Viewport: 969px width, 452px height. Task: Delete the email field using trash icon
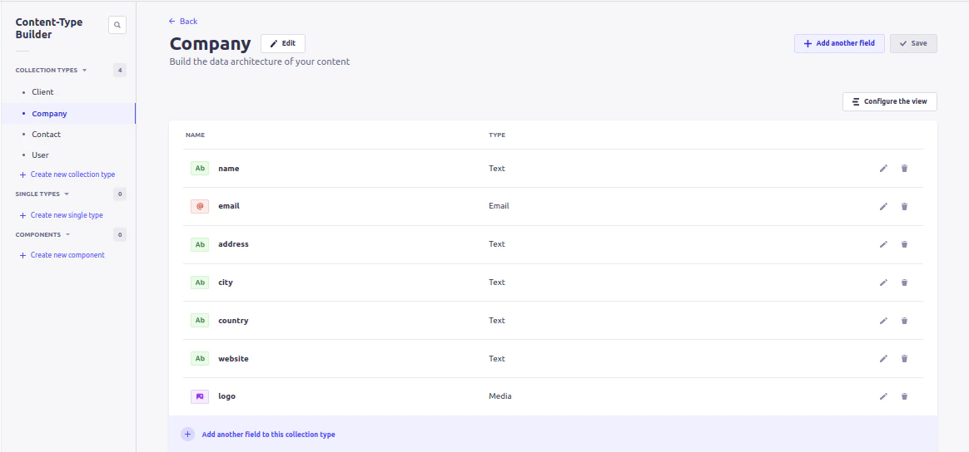(x=904, y=206)
